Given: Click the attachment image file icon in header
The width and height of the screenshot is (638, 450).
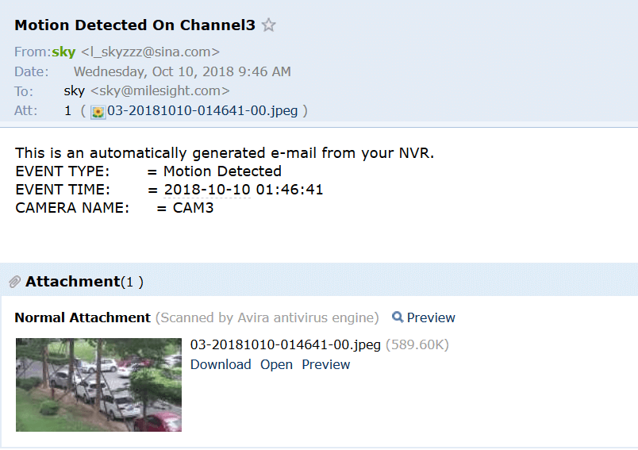Looking at the screenshot, I should [98, 112].
